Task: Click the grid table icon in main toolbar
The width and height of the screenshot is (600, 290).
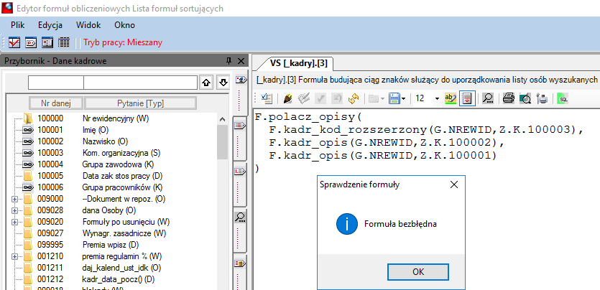Action: click(x=64, y=42)
